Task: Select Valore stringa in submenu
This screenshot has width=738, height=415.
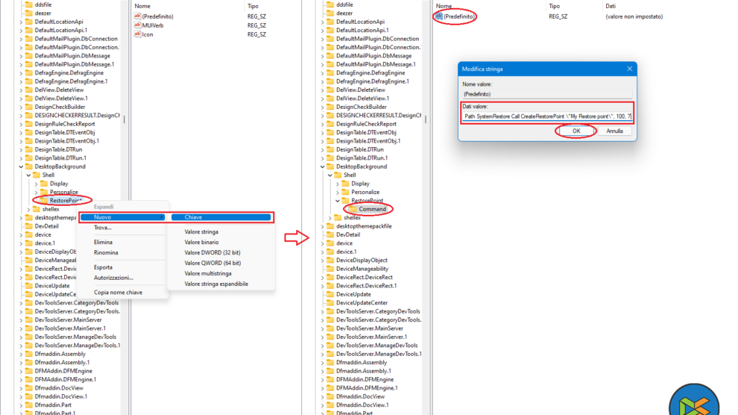Action: tap(201, 231)
